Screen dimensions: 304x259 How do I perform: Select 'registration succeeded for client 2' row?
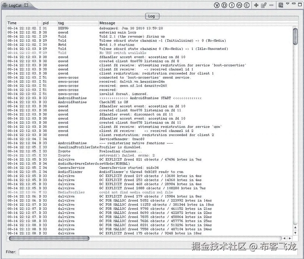pyautogui.click(x=149, y=135)
